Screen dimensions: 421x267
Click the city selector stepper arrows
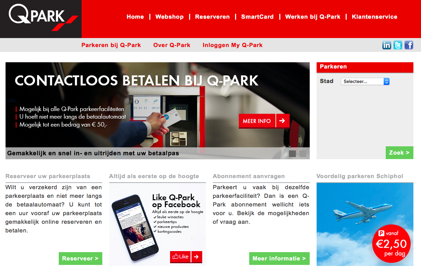tap(387, 81)
